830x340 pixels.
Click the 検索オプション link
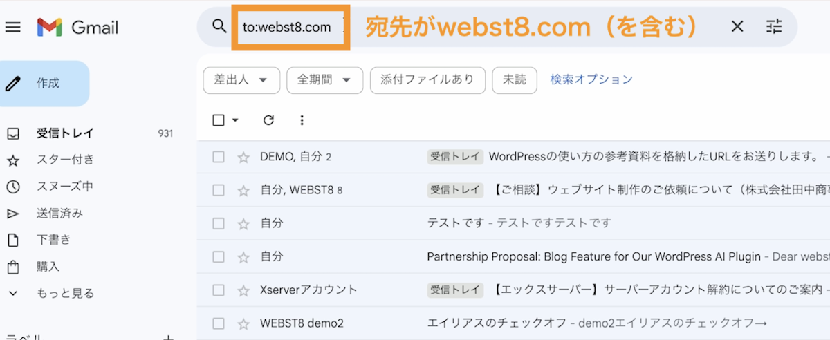coord(591,79)
